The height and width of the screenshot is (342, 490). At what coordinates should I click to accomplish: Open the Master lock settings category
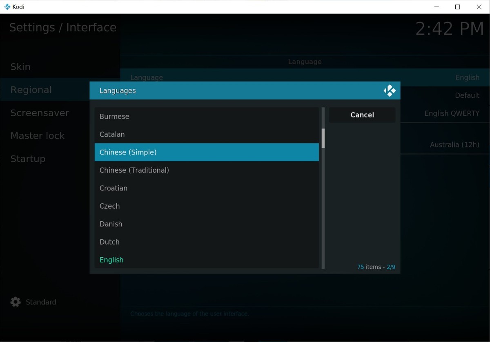coord(60,136)
